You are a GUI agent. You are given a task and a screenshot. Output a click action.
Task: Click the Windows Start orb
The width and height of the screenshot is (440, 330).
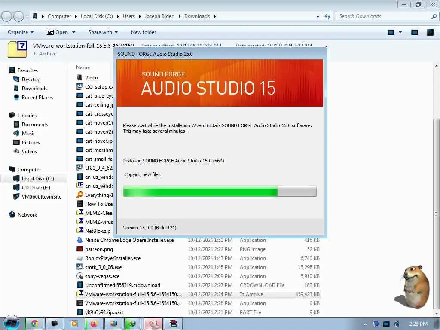11,323
